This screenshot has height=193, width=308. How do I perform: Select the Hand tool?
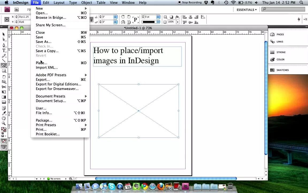(x=4, y=118)
